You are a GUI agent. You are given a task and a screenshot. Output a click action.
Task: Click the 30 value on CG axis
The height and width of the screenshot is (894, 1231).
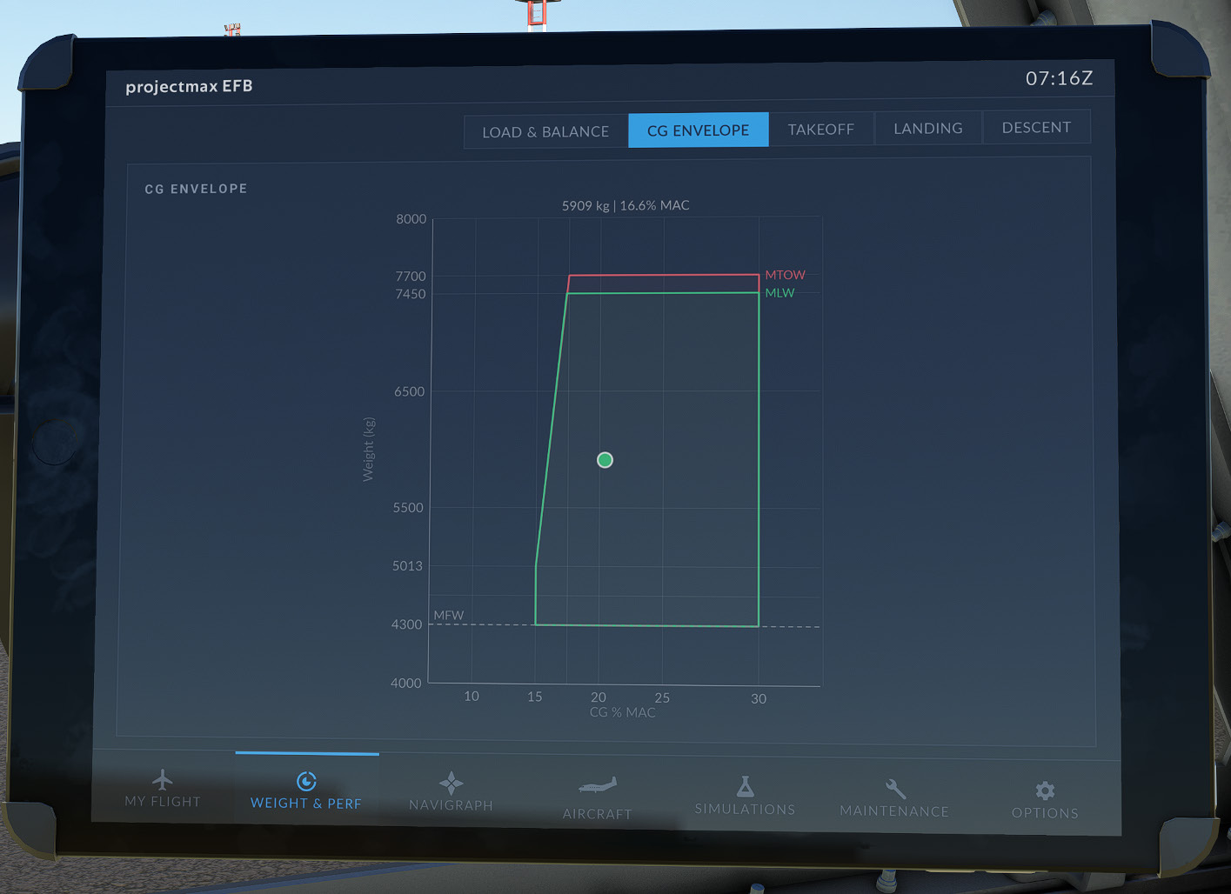click(x=759, y=698)
